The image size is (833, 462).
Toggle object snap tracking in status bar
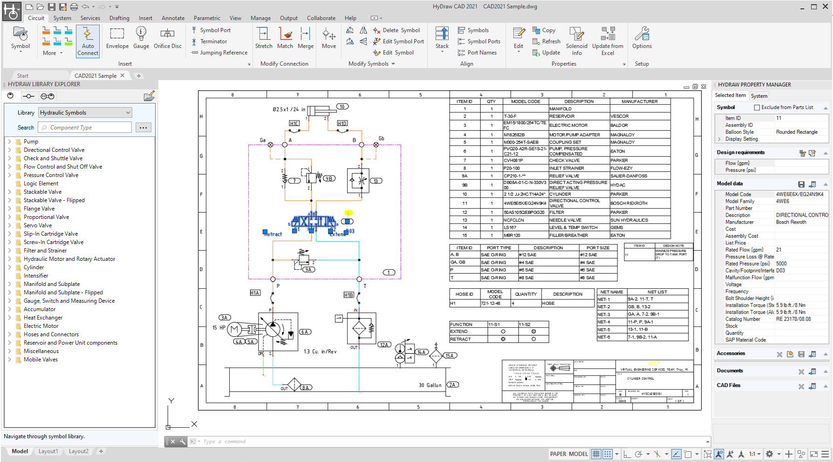(x=676, y=454)
